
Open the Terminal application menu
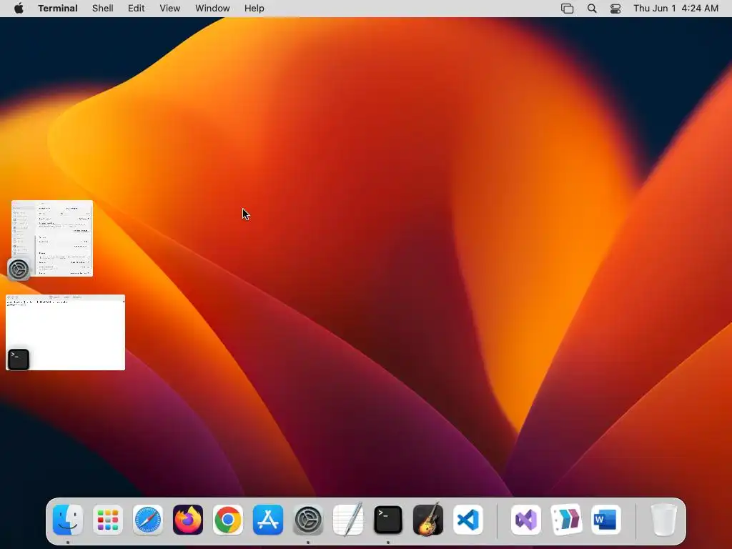point(58,9)
